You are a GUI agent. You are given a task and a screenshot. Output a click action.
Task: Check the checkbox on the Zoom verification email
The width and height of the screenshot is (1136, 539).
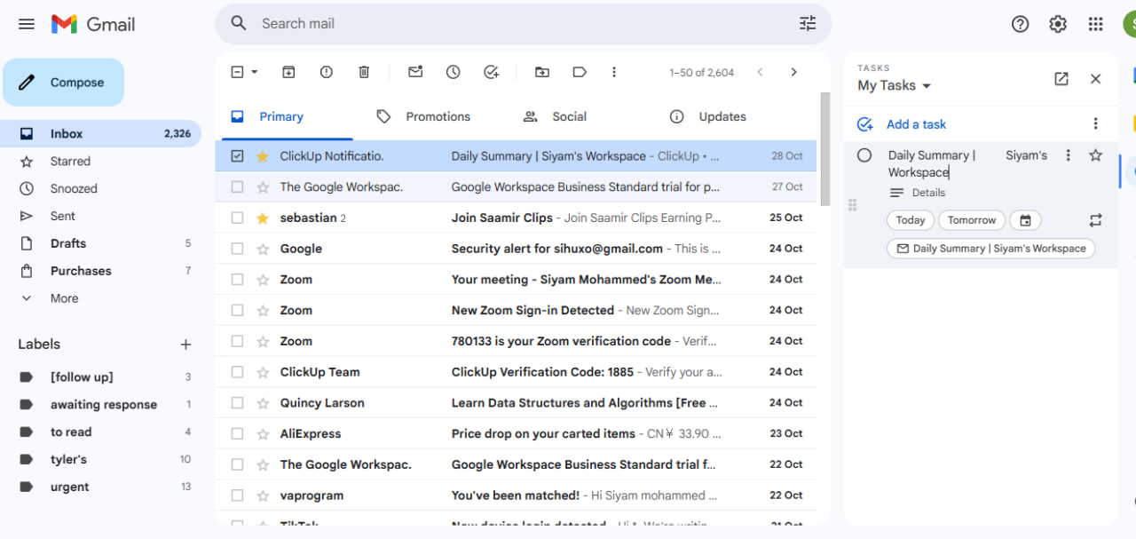tap(237, 340)
